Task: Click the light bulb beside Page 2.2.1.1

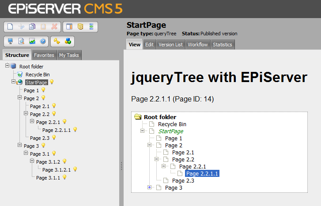Action: click(75, 130)
